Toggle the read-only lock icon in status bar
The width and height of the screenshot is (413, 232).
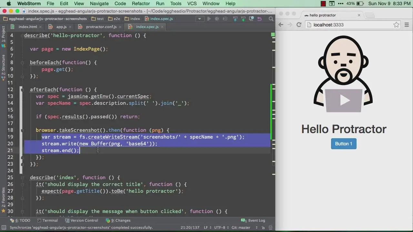(x=263, y=227)
